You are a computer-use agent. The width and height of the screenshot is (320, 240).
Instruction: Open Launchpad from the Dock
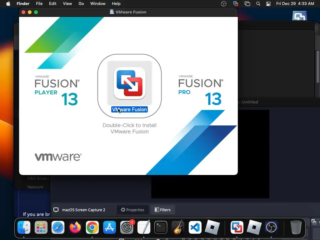41,227
